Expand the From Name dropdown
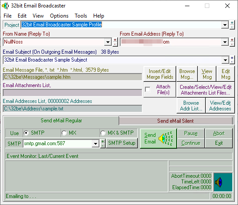The width and height of the screenshot is (238, 205). point(108,42)
